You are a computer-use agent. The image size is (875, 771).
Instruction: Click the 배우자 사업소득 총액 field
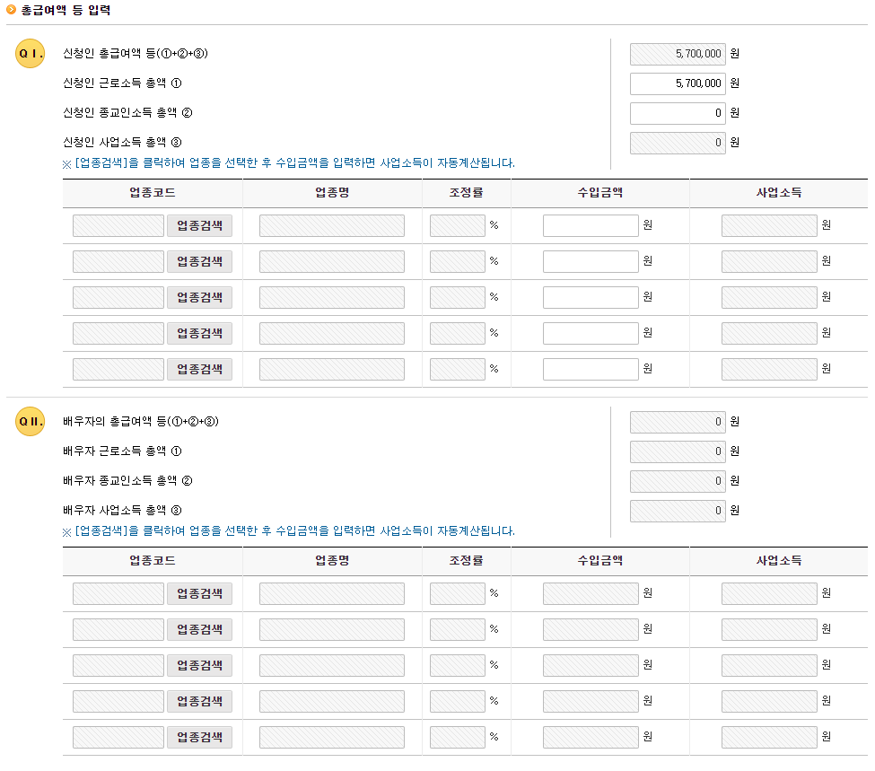[x=678, y=511]
